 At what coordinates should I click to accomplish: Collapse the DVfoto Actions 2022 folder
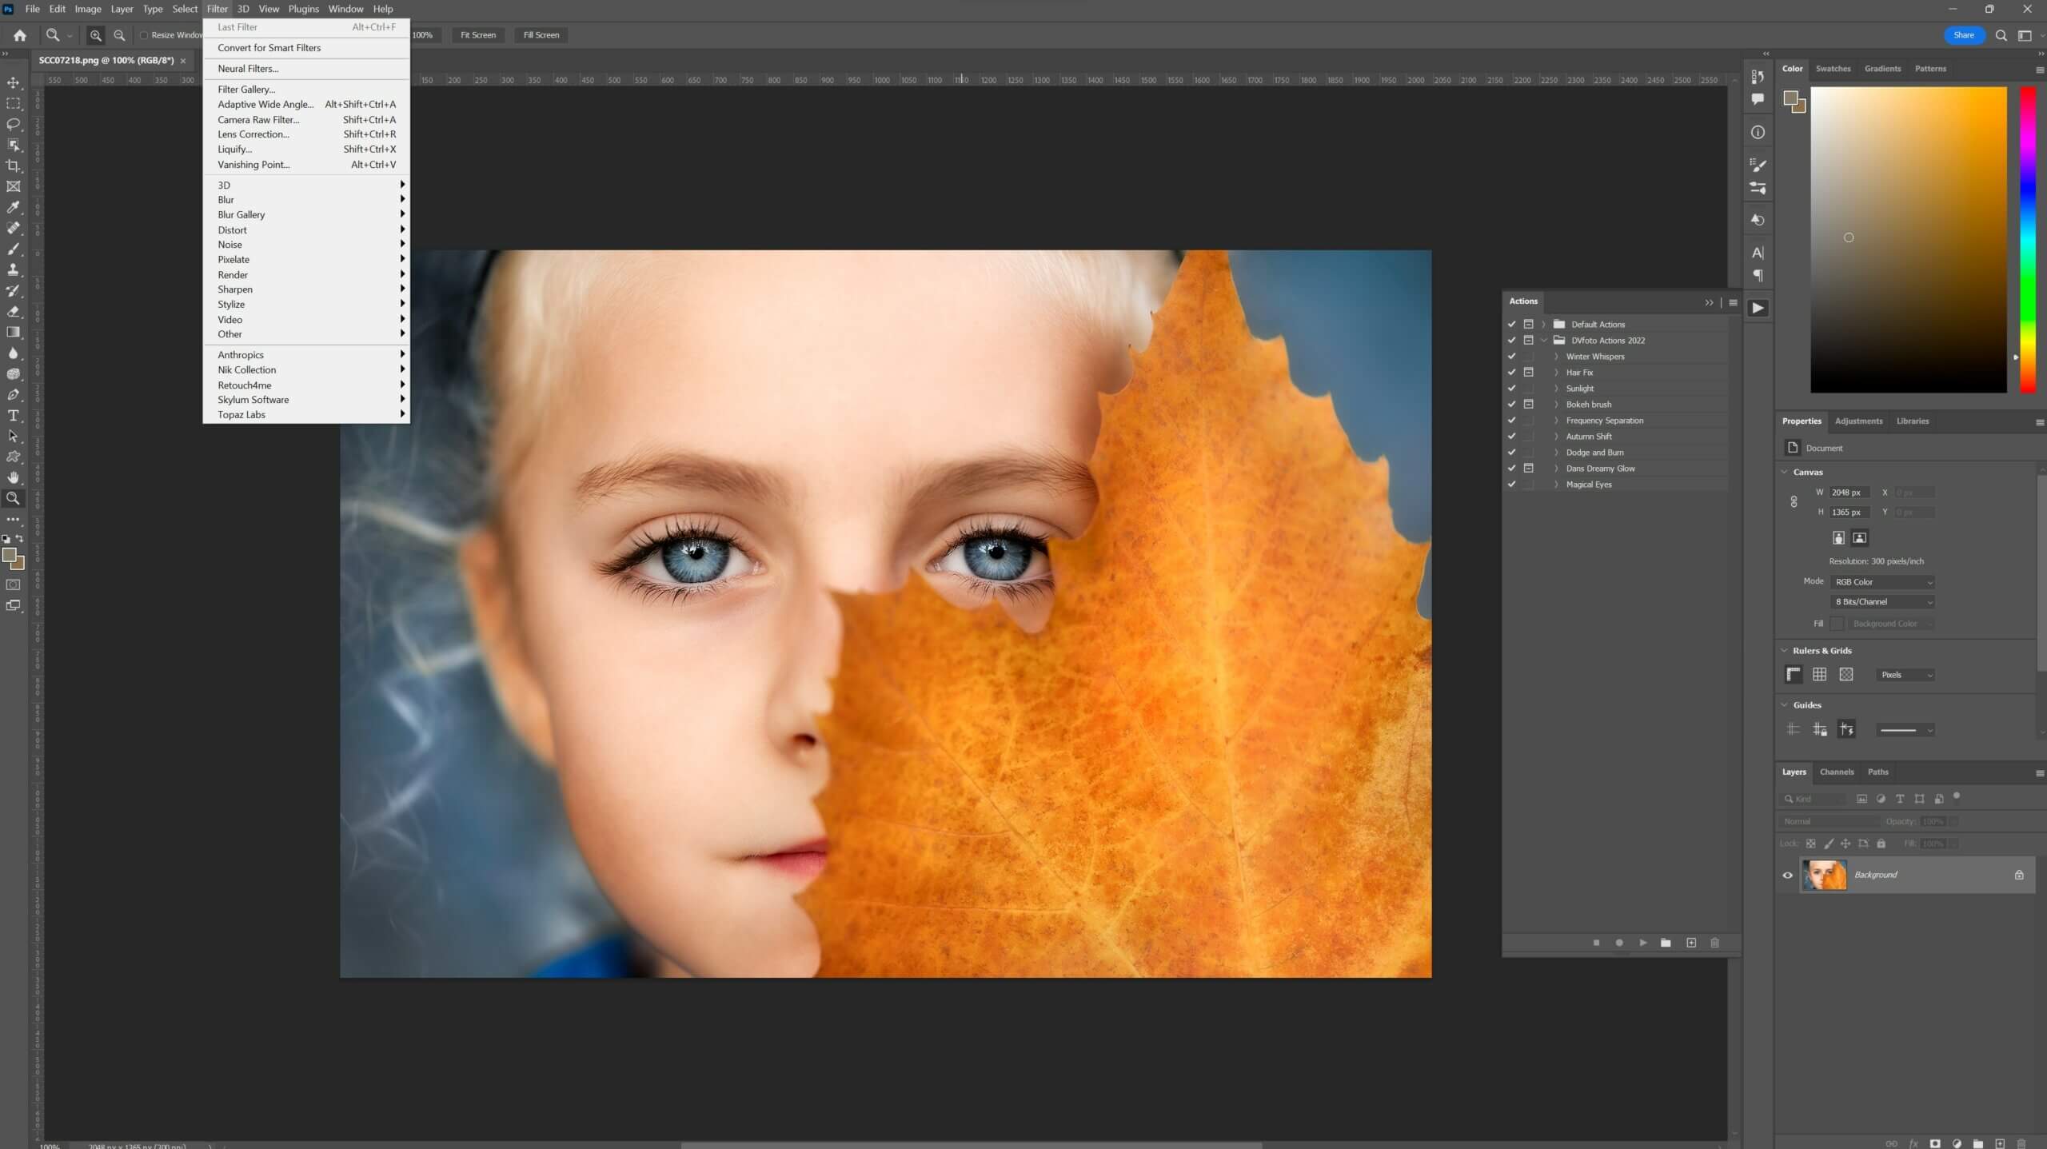tap(1544, 341)
